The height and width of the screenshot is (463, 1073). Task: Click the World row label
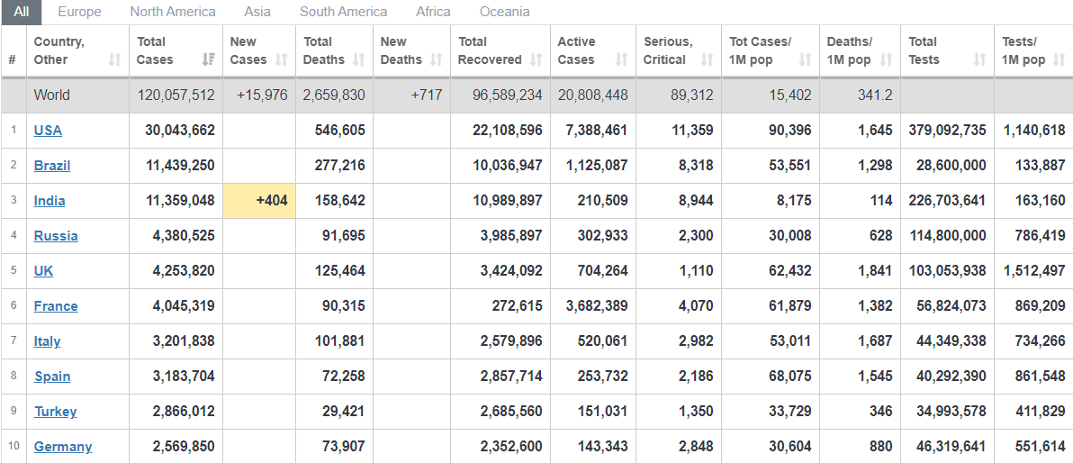tap(52, 95)
